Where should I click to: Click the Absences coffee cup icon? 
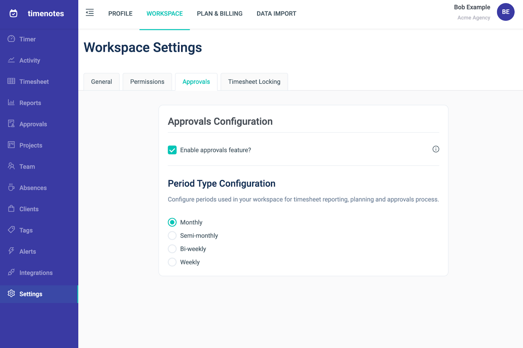(x=11, y=187)
